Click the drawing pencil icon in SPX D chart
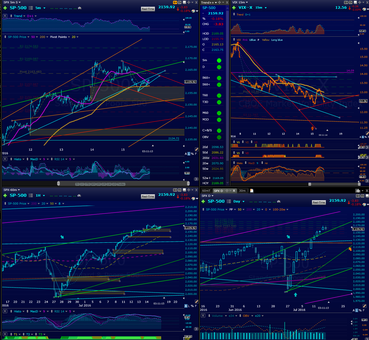The image size is (369, 340). coord(365,306)
